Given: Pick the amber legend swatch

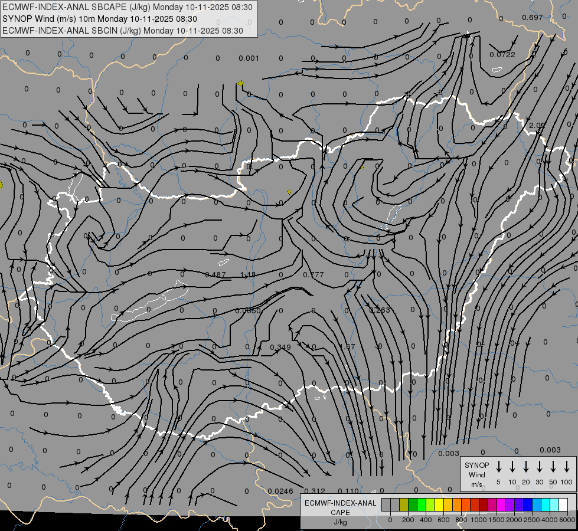Looking at the screenshot, I should tap(448, 504).
